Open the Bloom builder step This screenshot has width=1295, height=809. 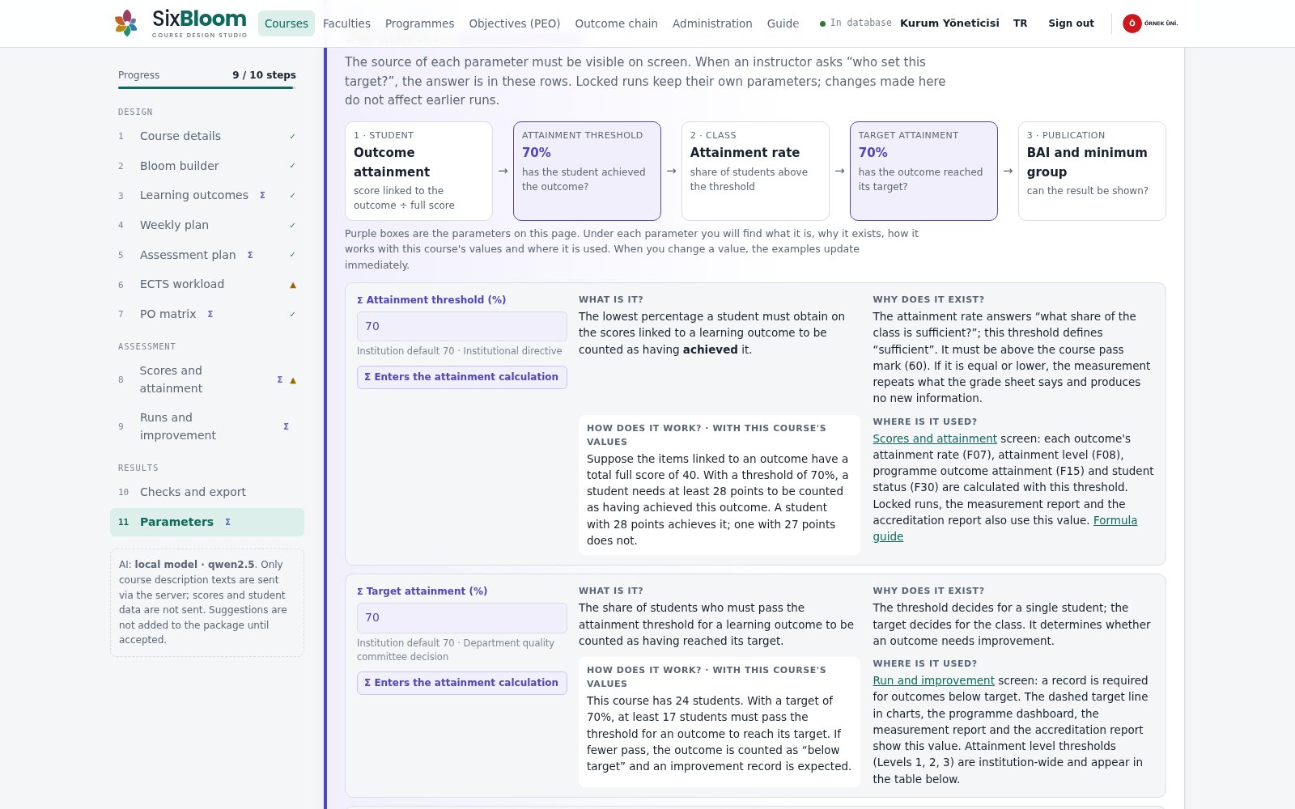pyautogui.click(x=207, y=166)
